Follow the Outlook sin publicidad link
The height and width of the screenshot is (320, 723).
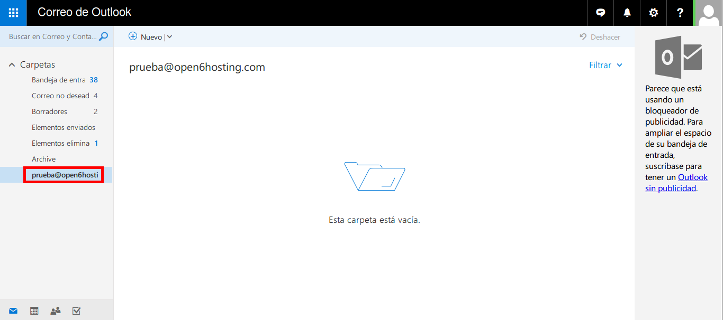(676, 183)
